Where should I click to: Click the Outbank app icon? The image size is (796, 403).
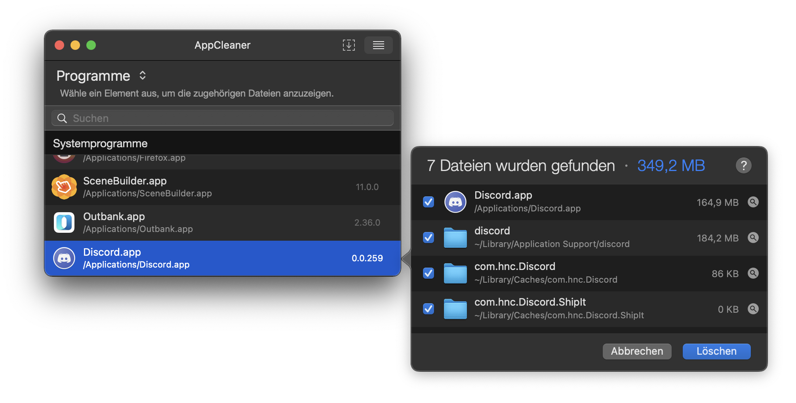click(x=64, y=222)
